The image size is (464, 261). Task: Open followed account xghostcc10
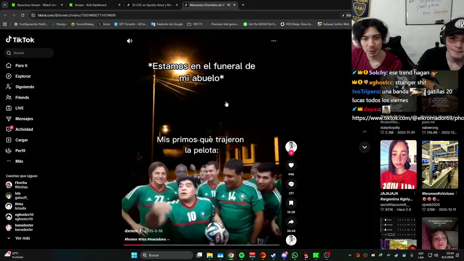[x=20, y=217]
